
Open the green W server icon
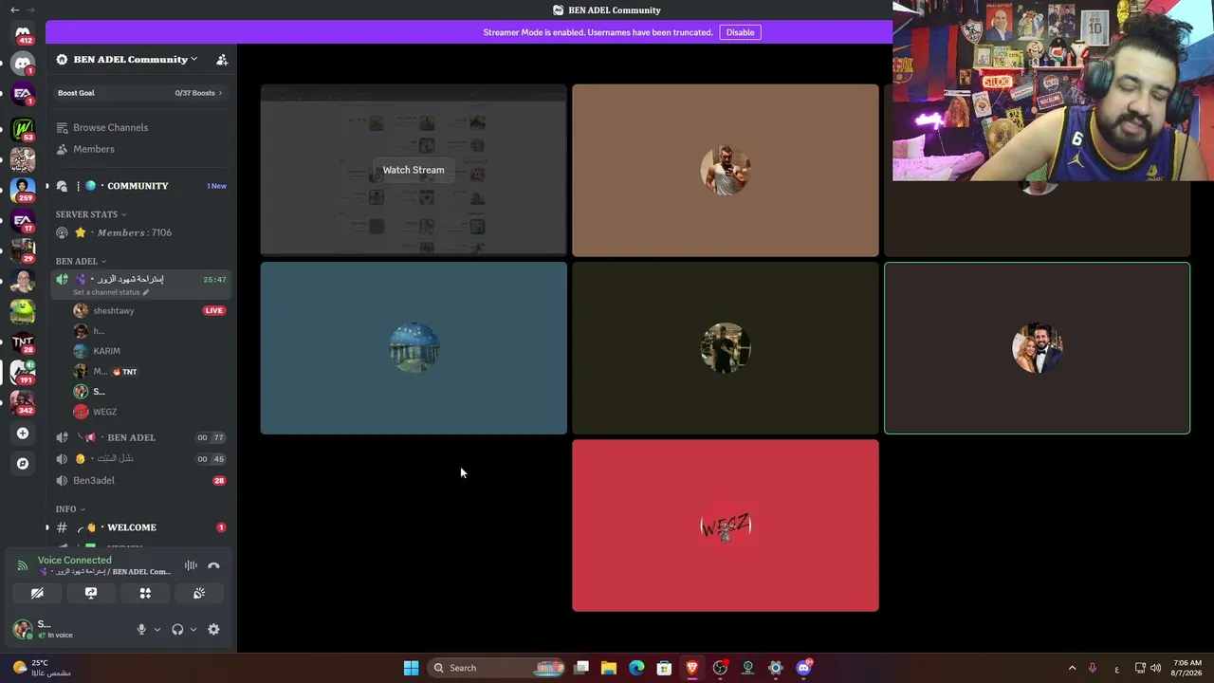coord(23,128)
